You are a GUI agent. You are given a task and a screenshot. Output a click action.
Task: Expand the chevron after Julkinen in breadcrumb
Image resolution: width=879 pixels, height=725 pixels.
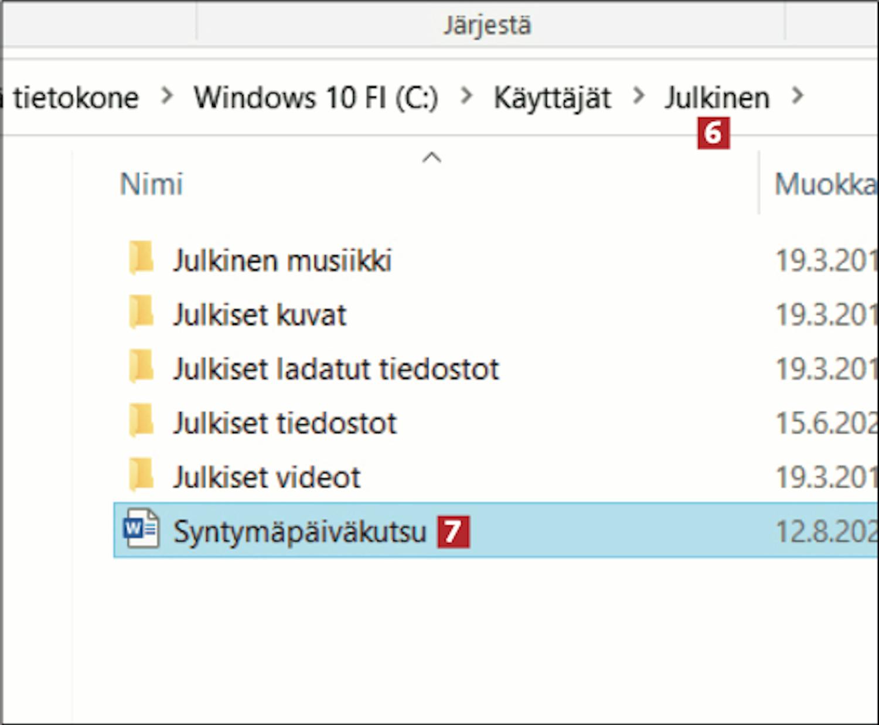pos(798,96)
